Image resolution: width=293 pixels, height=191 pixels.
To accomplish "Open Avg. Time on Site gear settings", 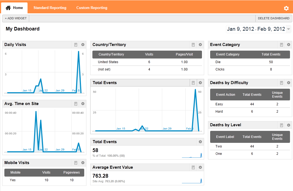I will tap(83, 104).
